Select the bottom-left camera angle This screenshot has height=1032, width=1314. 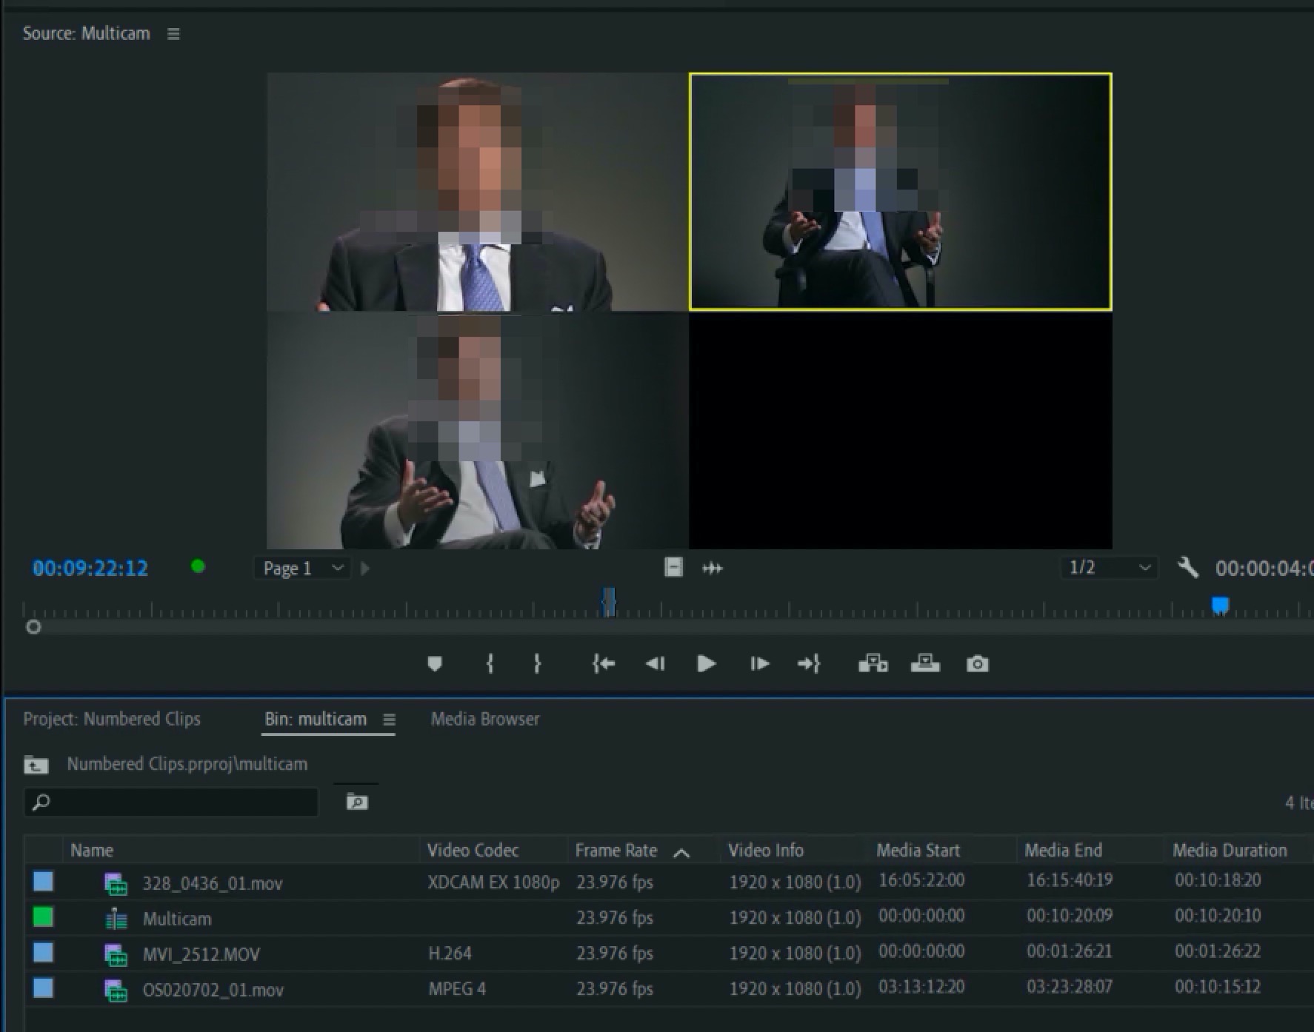click(478, 430)
